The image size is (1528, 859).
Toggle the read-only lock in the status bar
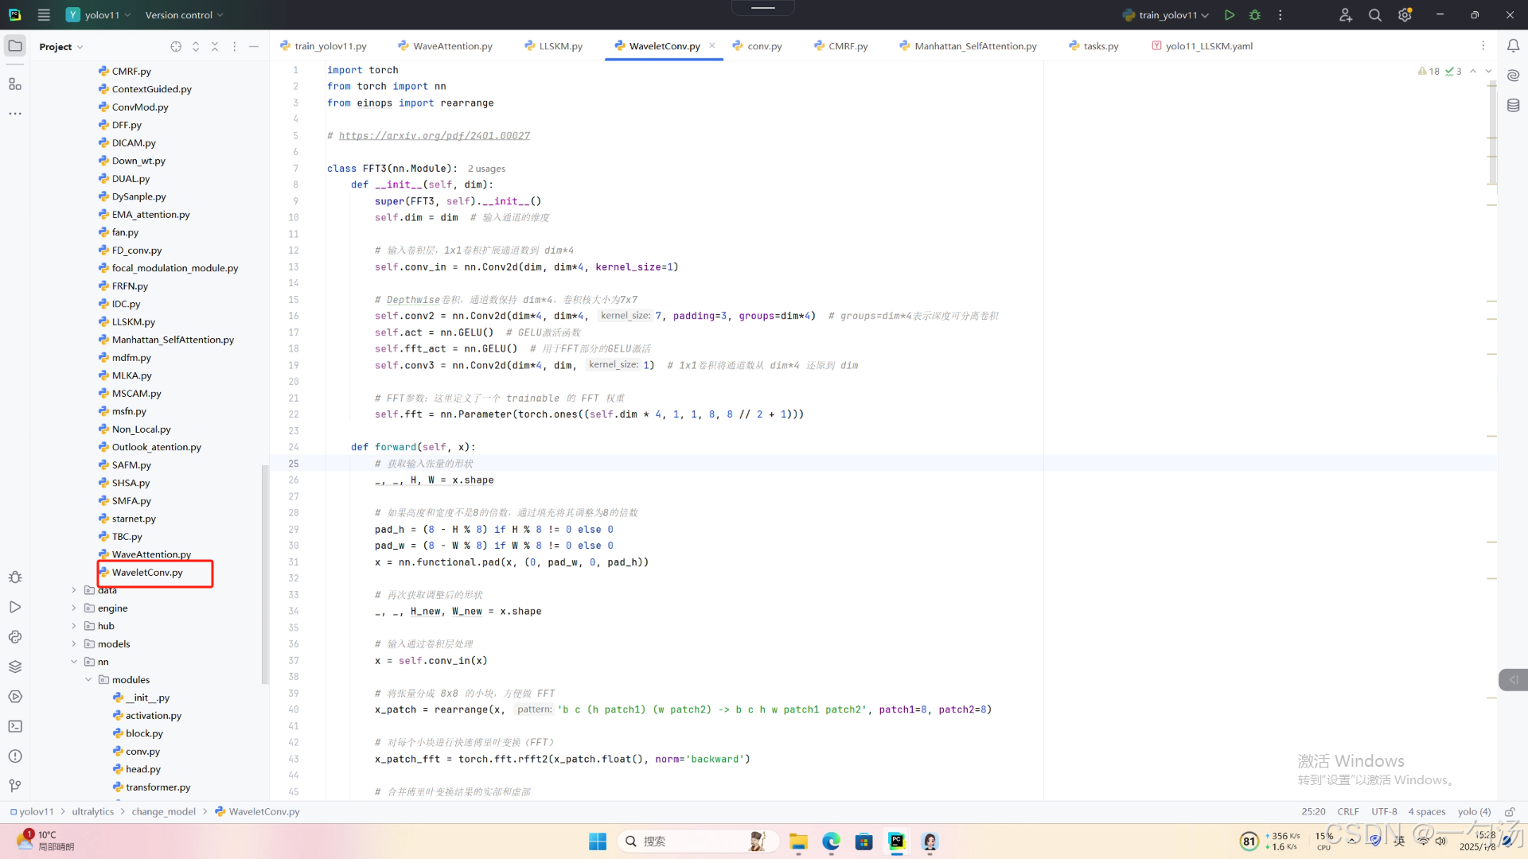(x=1509, y=812)
